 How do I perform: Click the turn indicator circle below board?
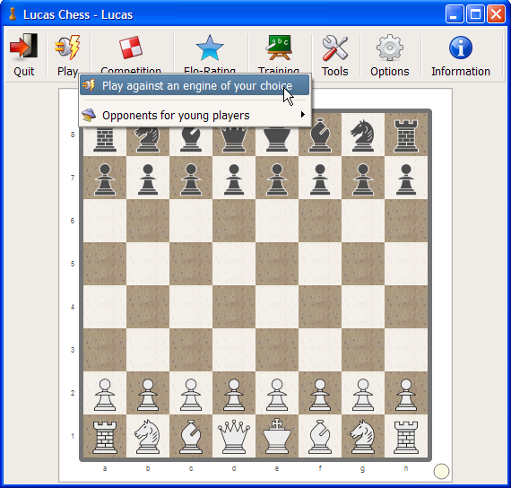coord(441,471)
